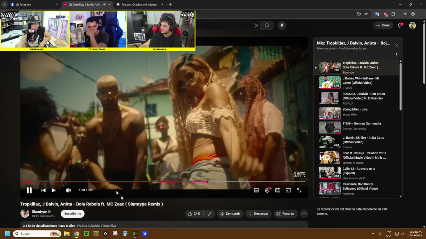Open more actions menu beside Recortar
The width and height of the screenshot is (426, 239).
[304, 214]
